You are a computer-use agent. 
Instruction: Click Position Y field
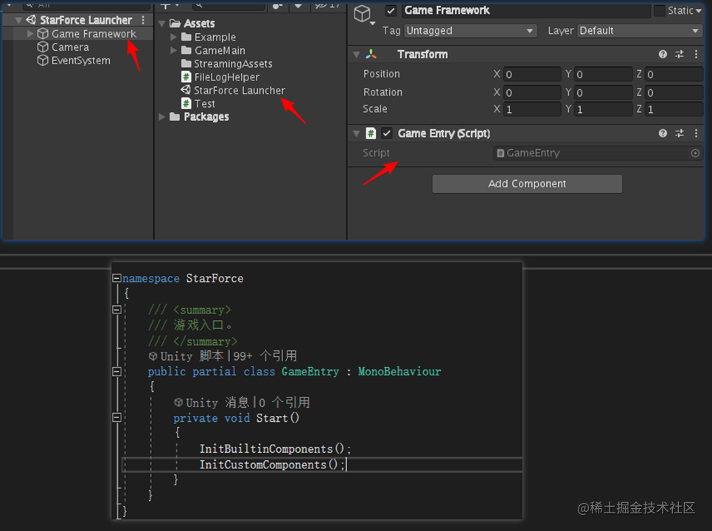603,74
